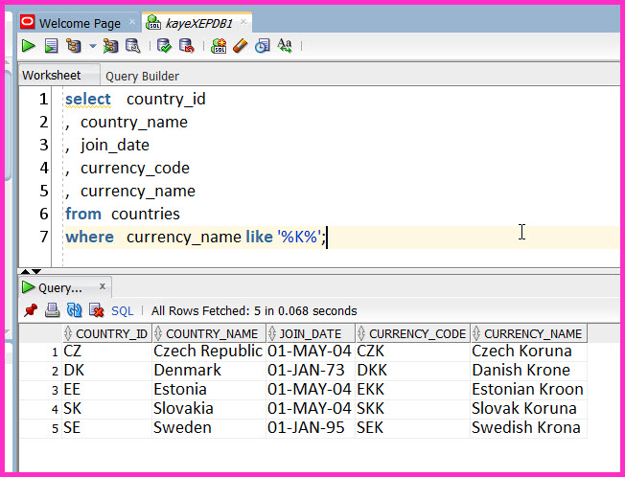Select the 'EKK' currency code cell
This screenshot has height=477, width=625.
[412, 390]
